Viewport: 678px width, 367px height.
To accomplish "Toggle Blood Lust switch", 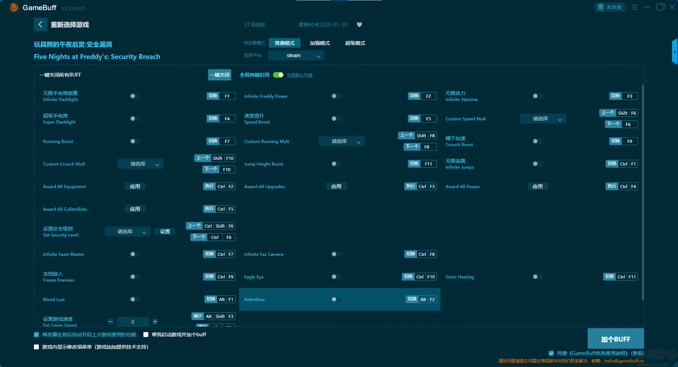I will pos(135,299).
